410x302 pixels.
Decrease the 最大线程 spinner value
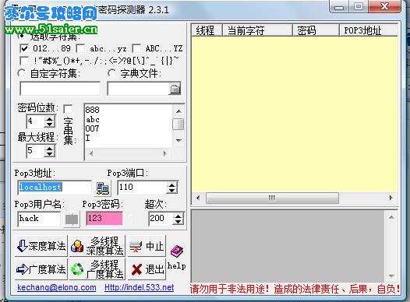tap(49, 154)
